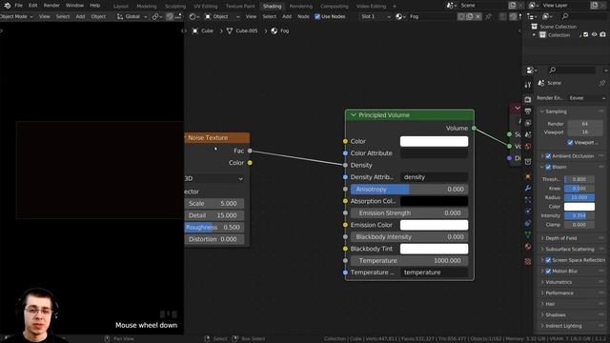Disable the Bloom checkbox
Viewport: 610px width, 343px height.
coord(548,168)
